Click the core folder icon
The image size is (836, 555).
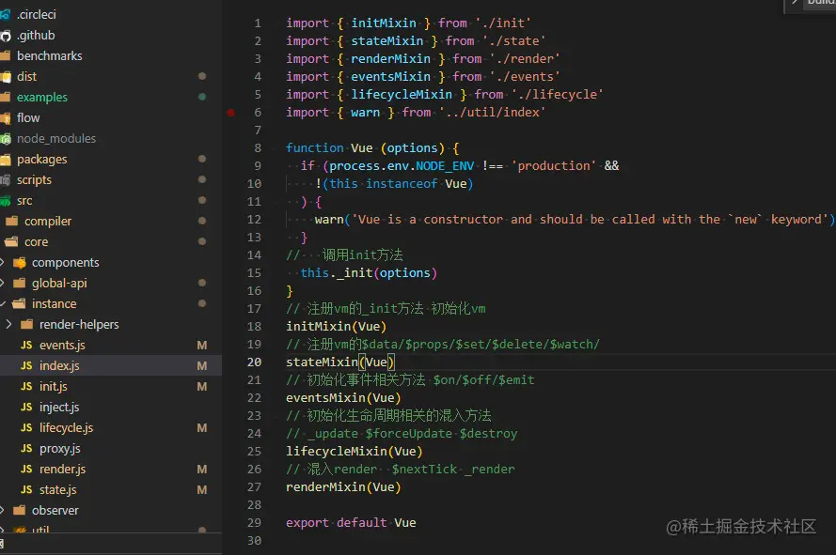11,241
